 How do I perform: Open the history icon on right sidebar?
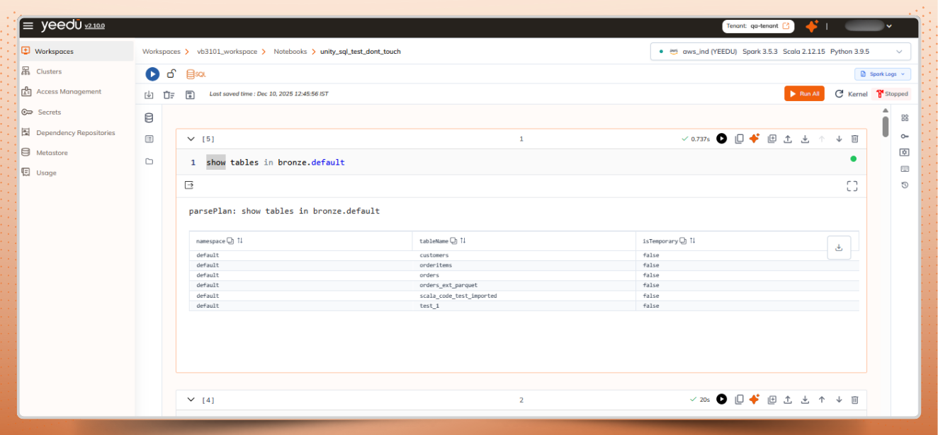point(904,185)
